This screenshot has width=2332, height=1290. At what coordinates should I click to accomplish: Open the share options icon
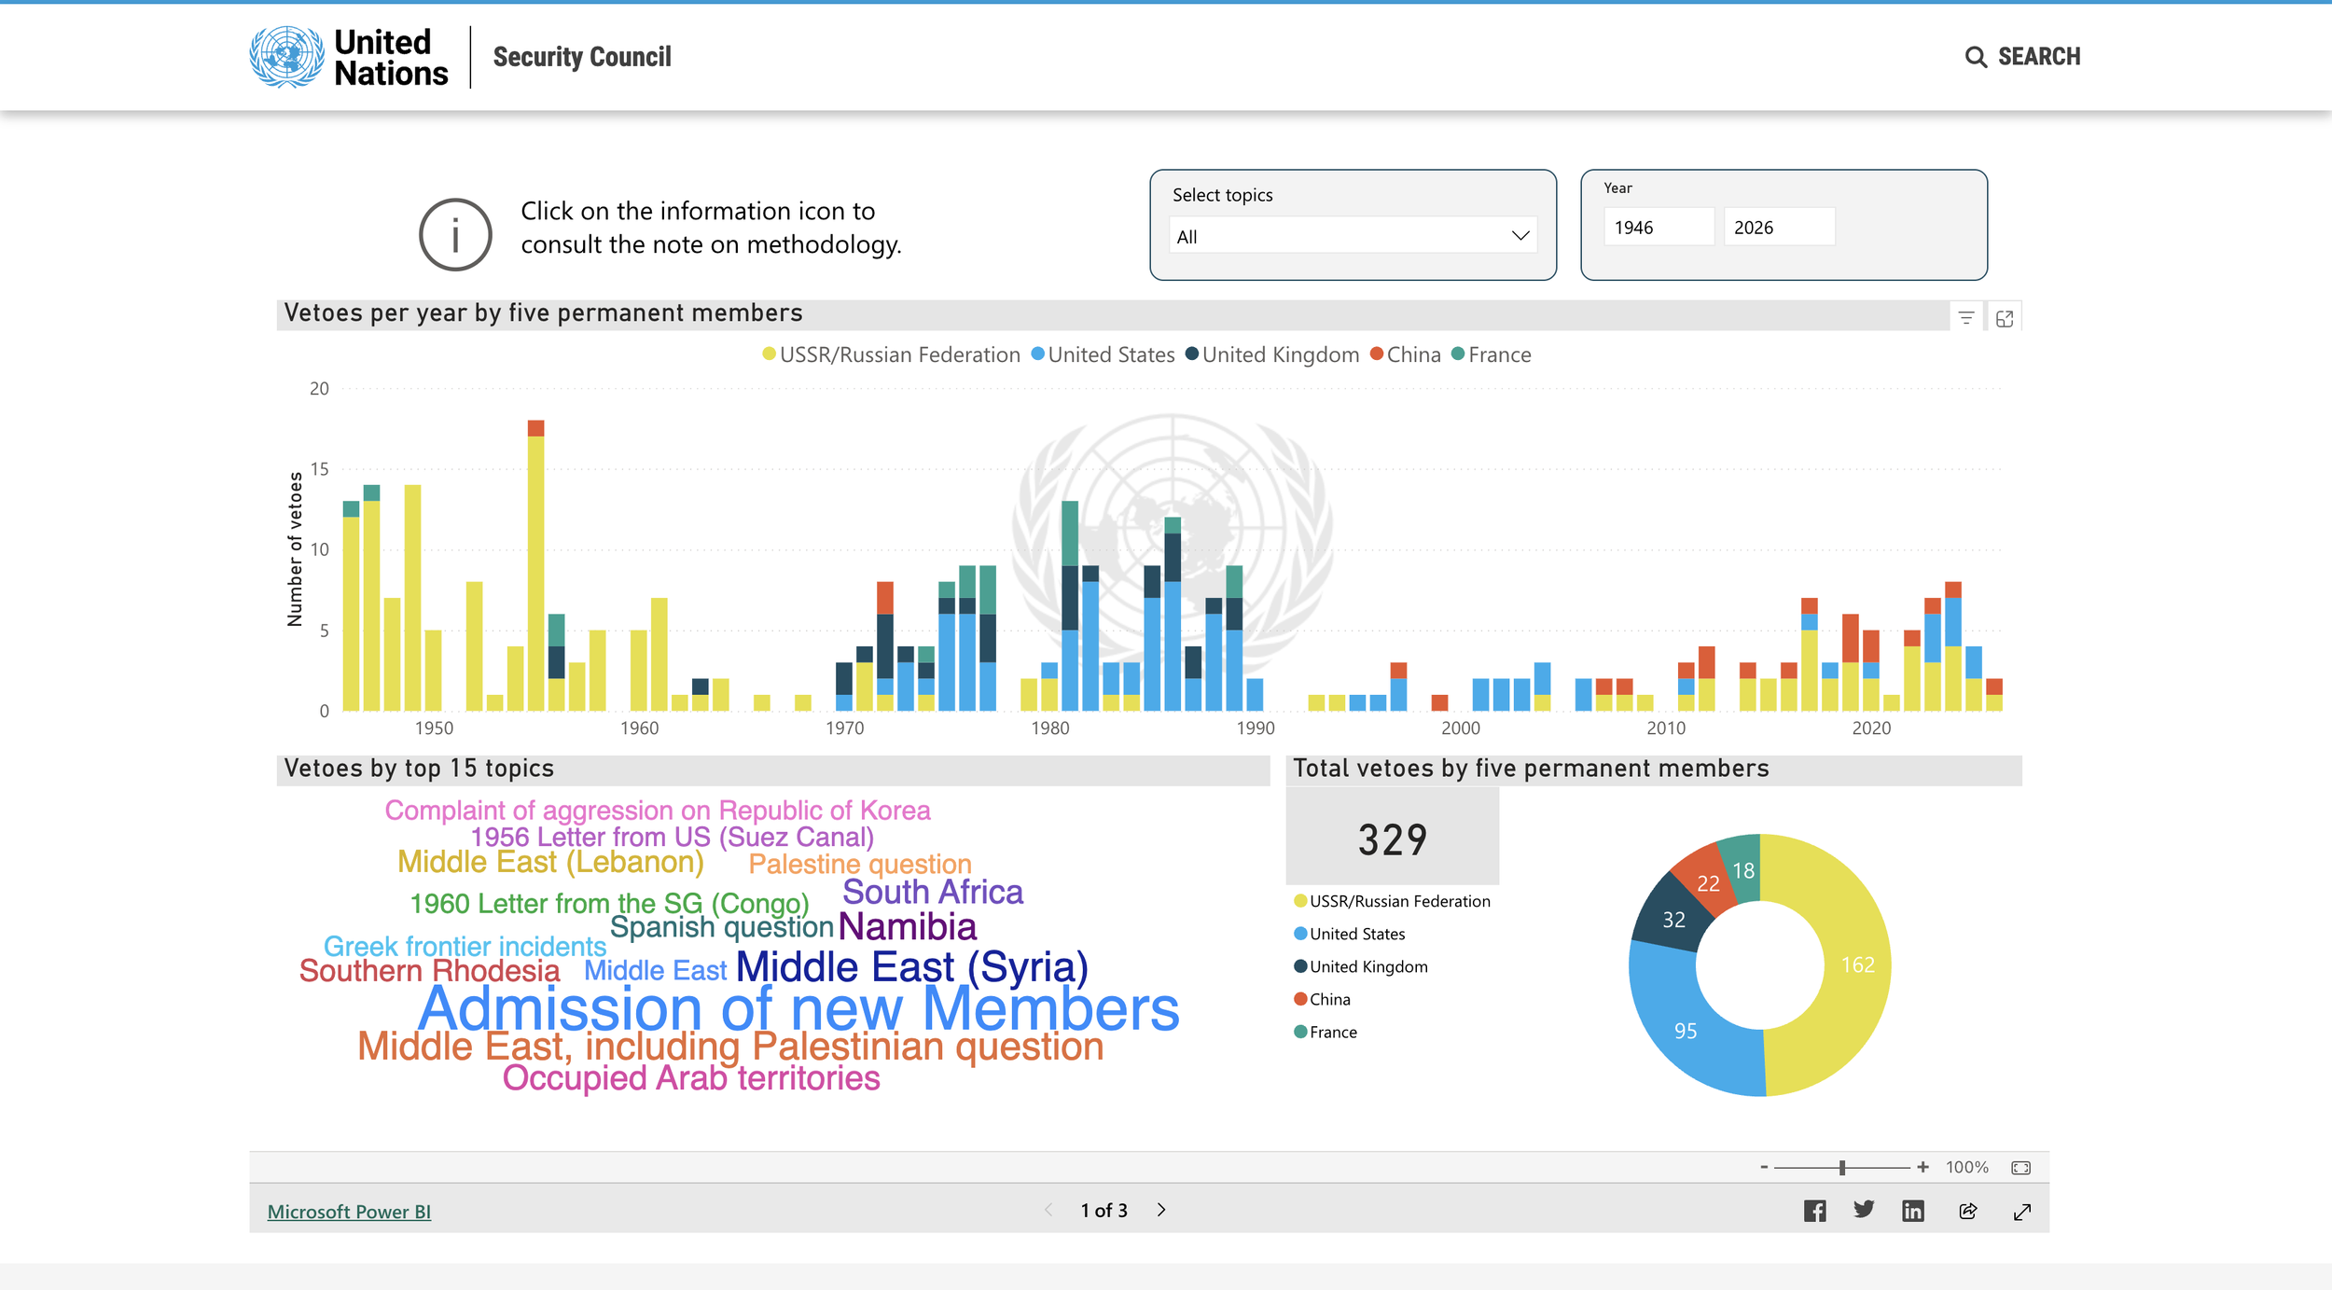pos(1968,1210)
